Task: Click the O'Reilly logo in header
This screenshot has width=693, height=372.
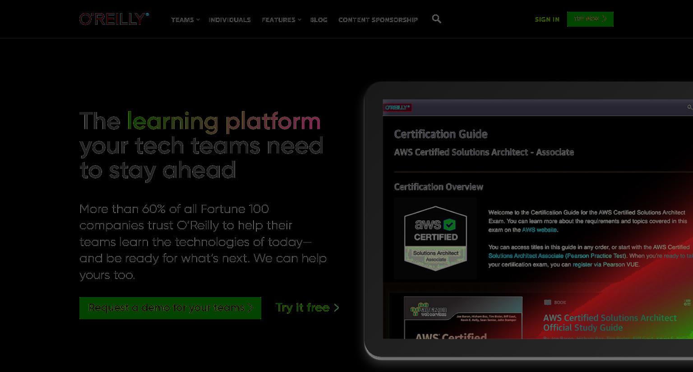Action: 114,19
